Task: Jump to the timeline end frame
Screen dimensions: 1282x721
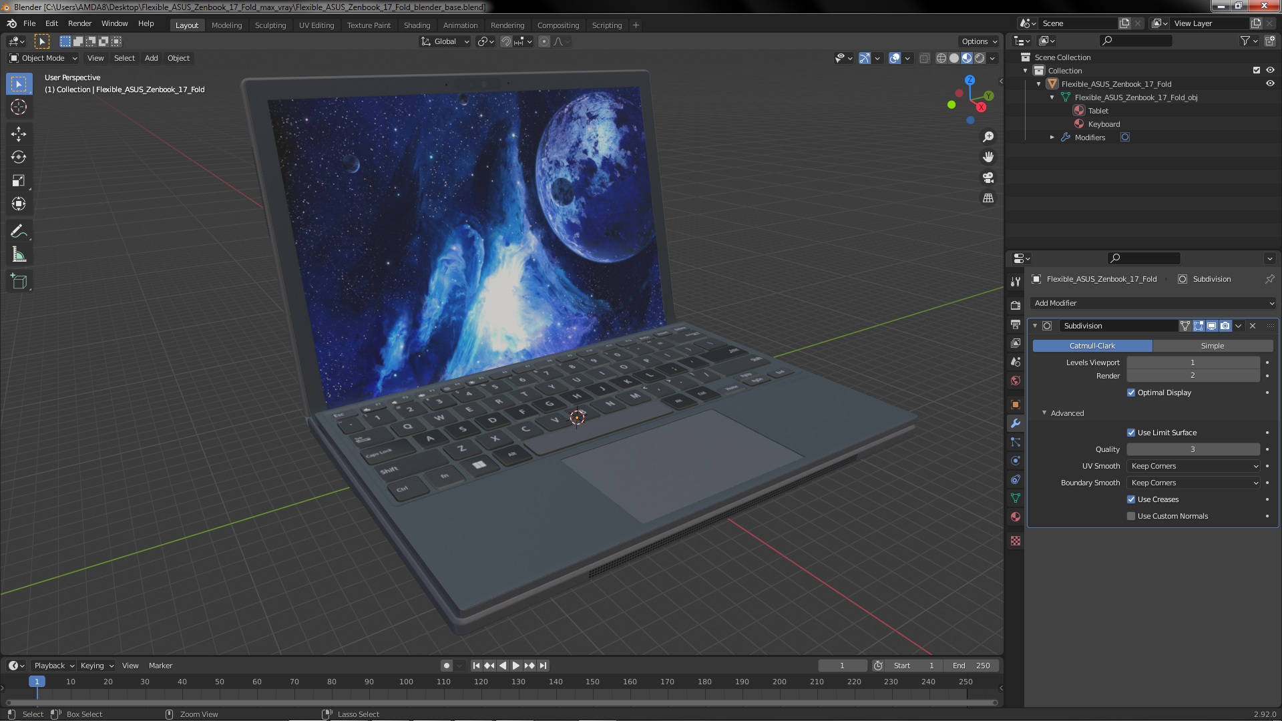Action: pos(544,666)
